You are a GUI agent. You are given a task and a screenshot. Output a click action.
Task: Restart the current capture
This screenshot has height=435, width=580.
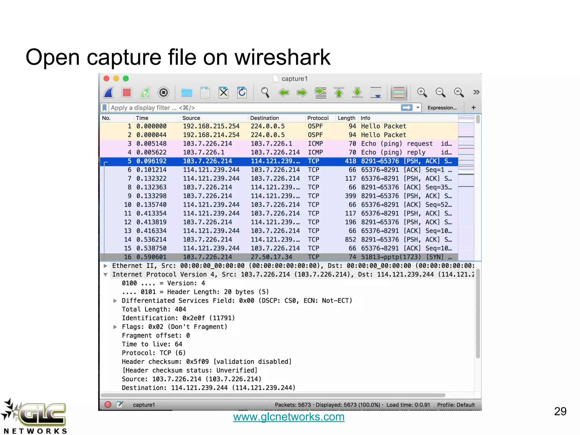coord(145,93)
